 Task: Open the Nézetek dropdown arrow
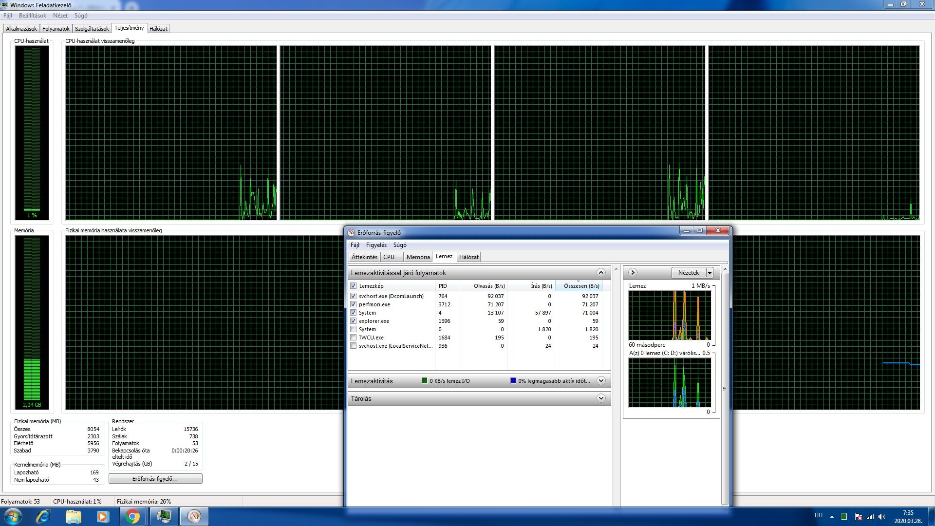tap(710, 273)
